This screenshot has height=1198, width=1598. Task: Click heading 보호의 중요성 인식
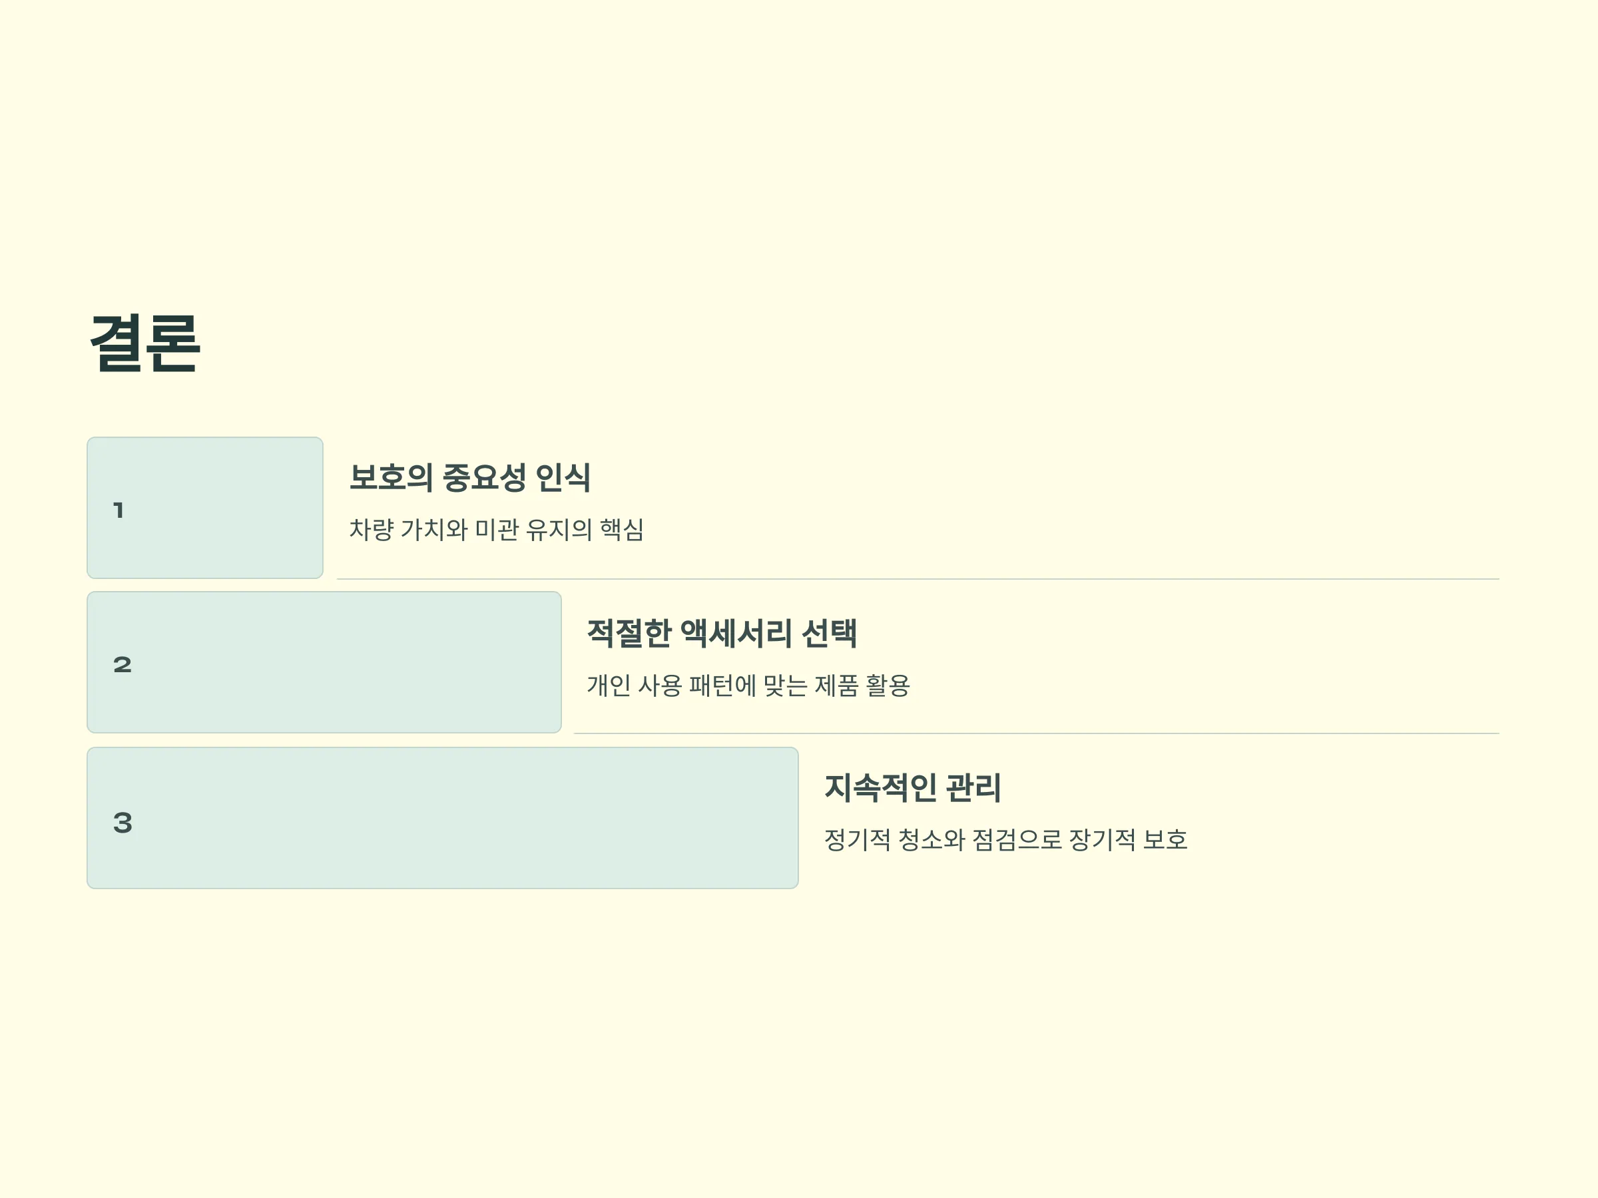(x=470, y=477)
